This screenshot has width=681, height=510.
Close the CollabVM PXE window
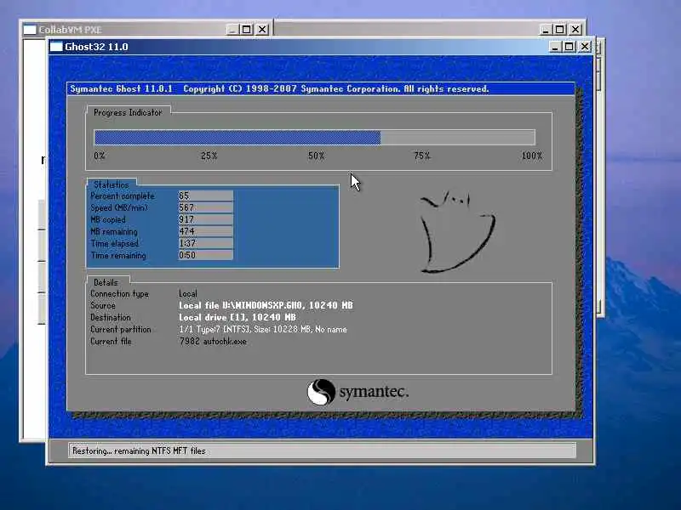pyautogui.click(x=262, y=30)
